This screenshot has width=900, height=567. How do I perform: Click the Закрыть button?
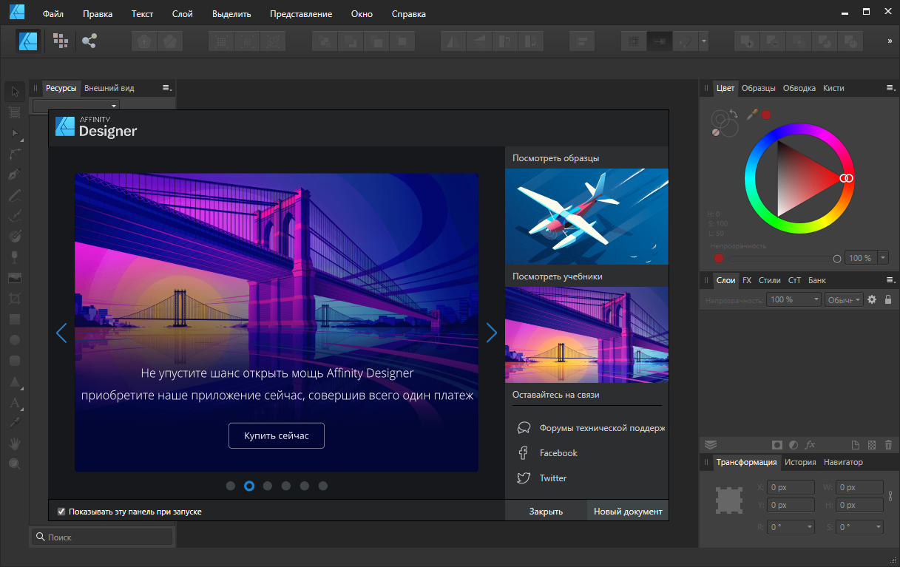tap(546, 511)
